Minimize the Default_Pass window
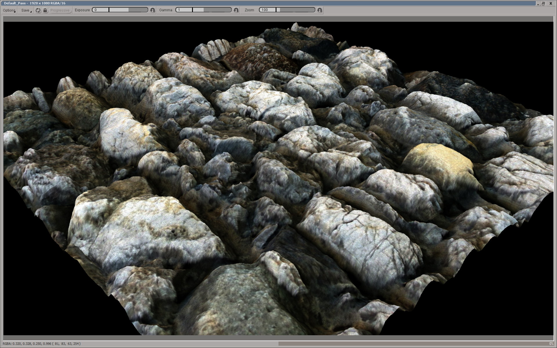 click(538, 3)
